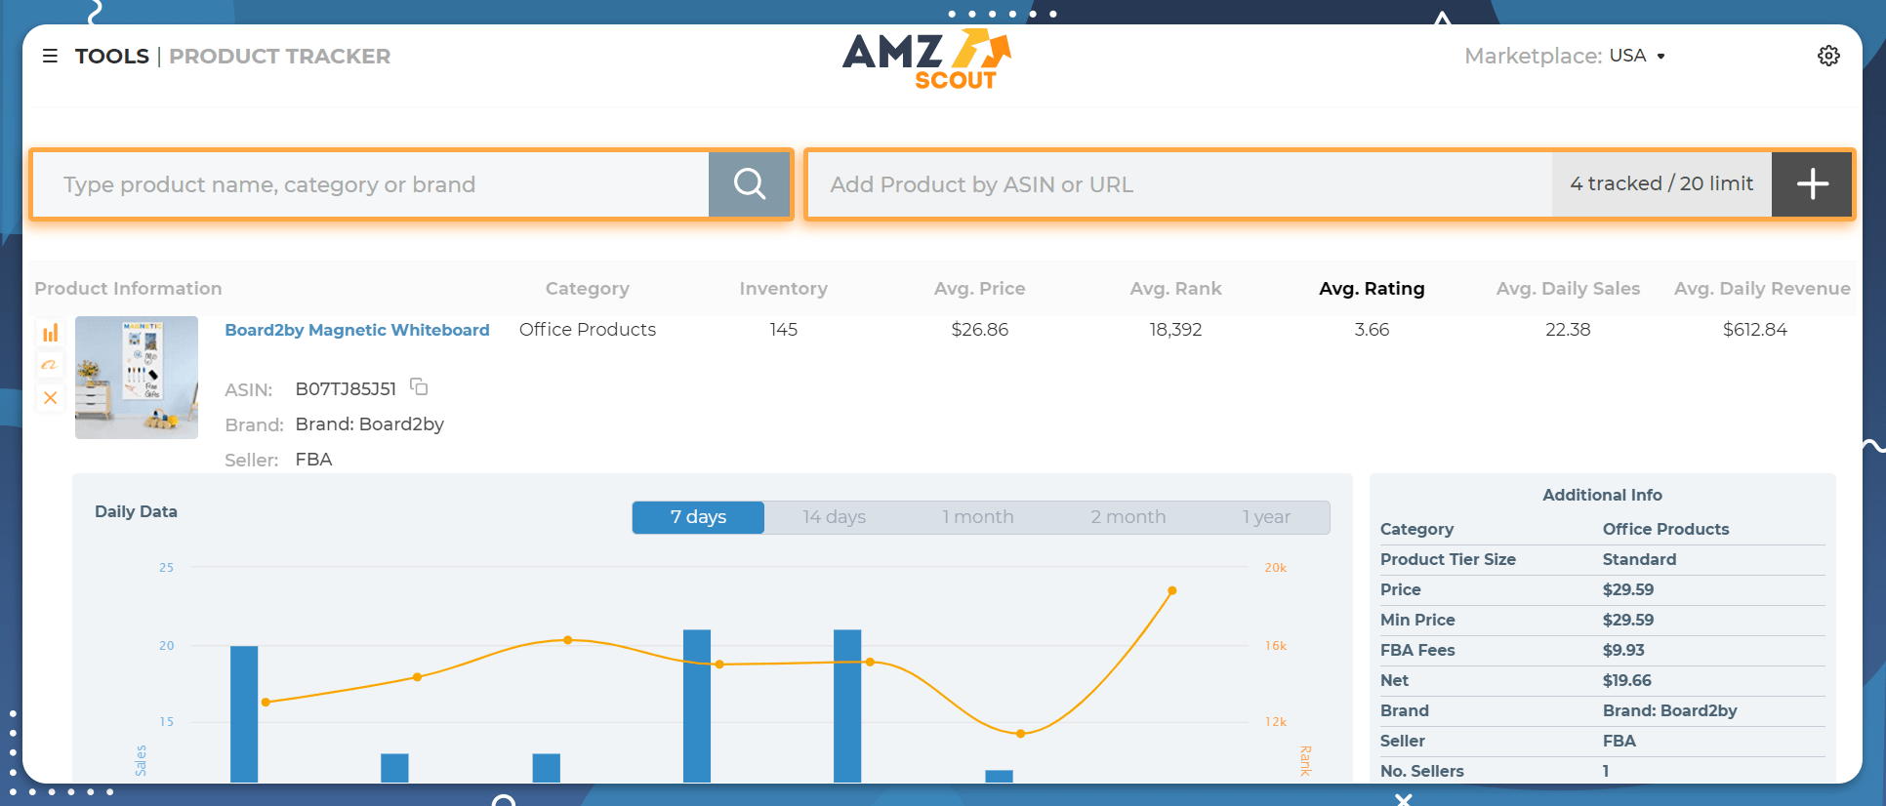Click the '3.66' rating value
Viewport: 1886px width, 806px height.
(x=1372, y=330)
